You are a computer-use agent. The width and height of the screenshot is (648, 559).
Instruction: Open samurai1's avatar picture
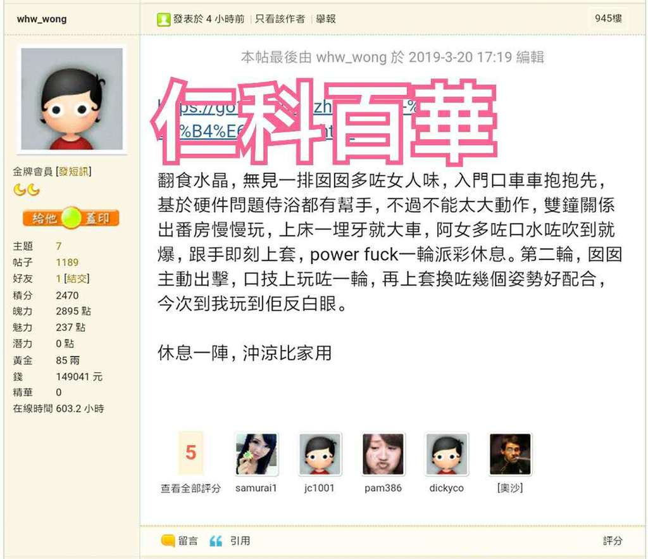(x=257, y=454)
